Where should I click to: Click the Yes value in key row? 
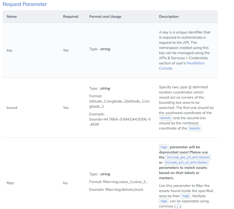(66, 50)
